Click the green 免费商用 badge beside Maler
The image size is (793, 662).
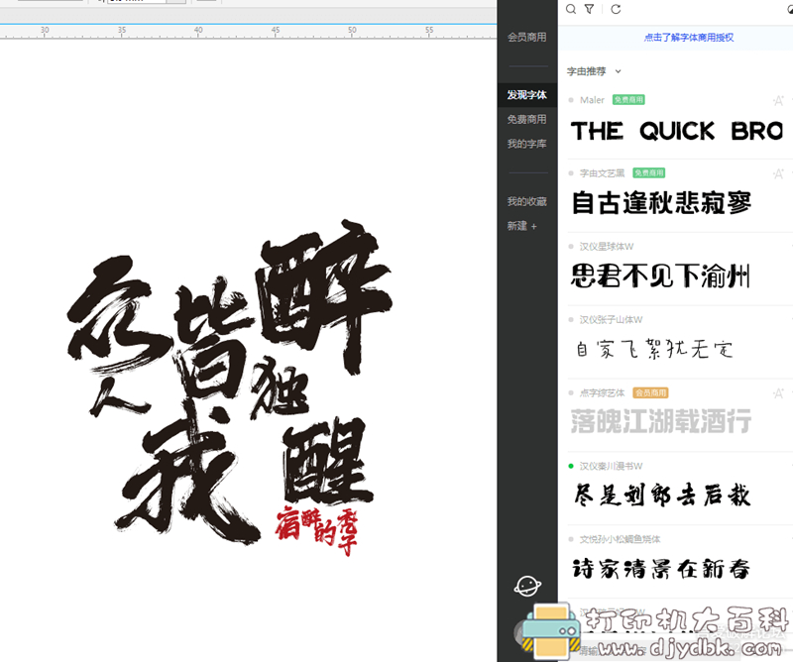tap(628, 100)
